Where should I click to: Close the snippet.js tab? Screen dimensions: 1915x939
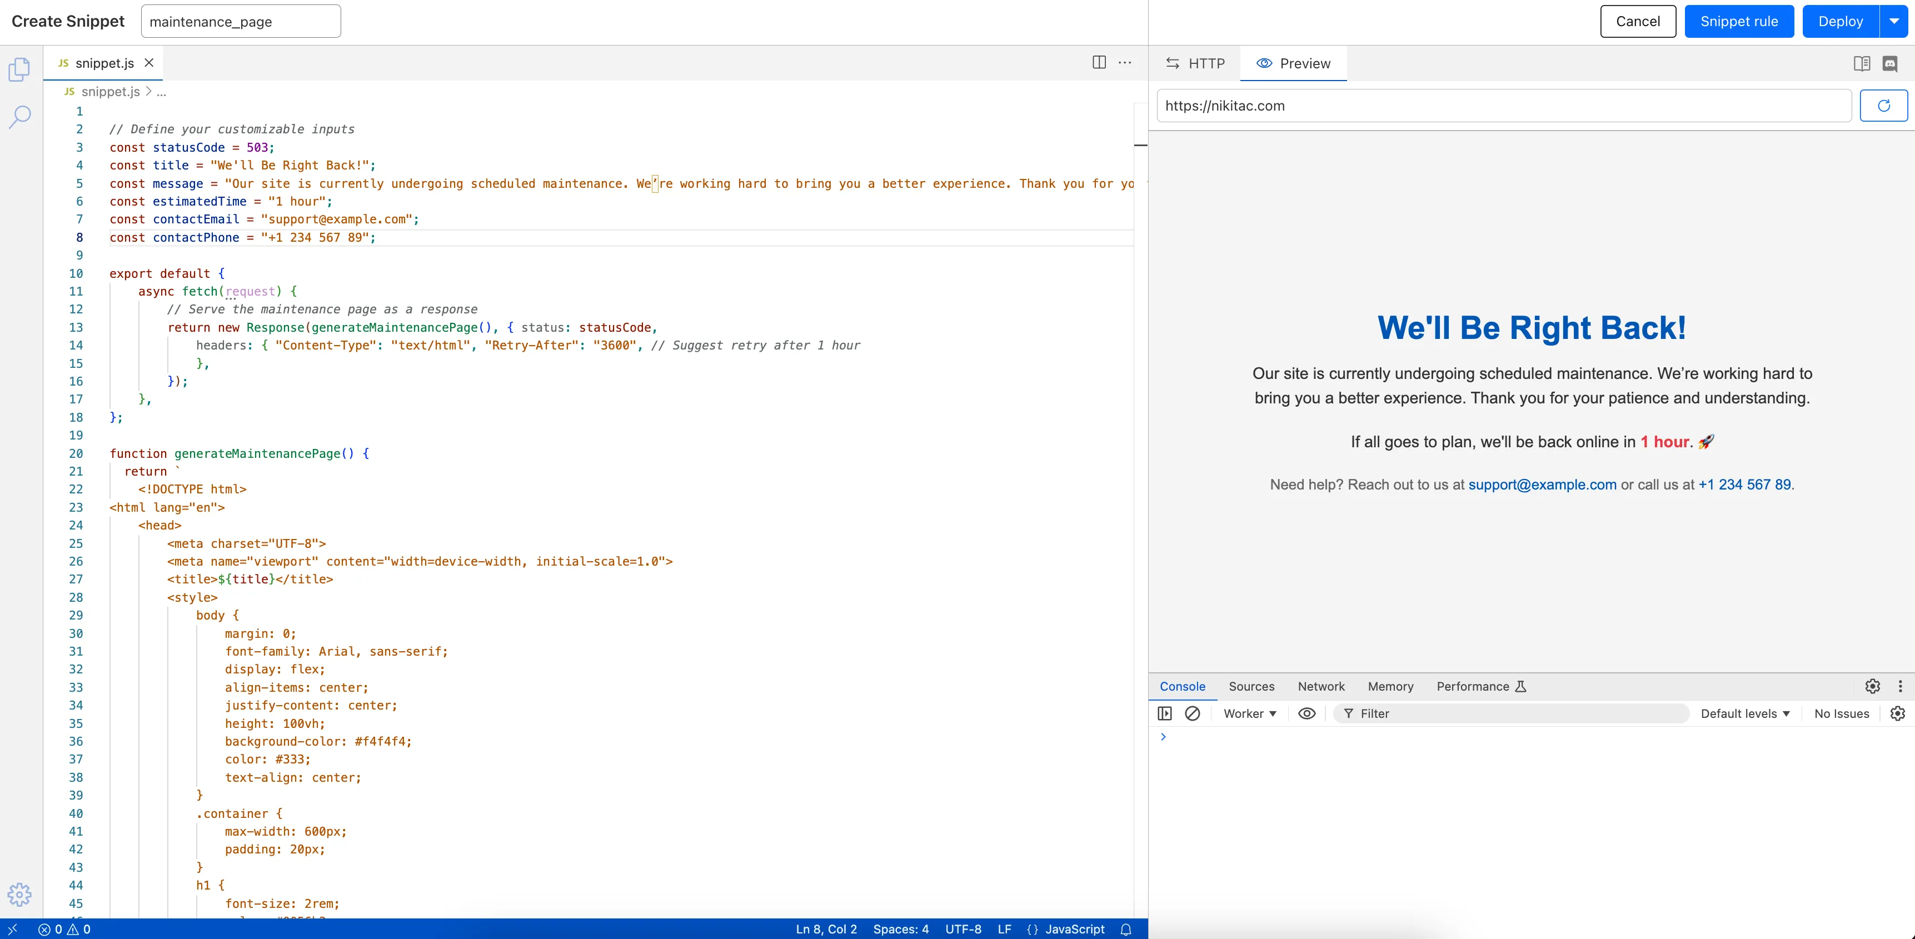point(149,62)
